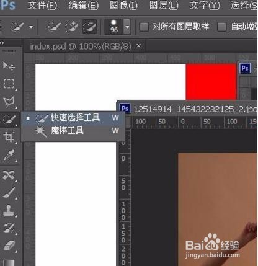Viewport: 258px width, 266px height.
Task: Close the index.psd tab
Action: tap(139, 46)
